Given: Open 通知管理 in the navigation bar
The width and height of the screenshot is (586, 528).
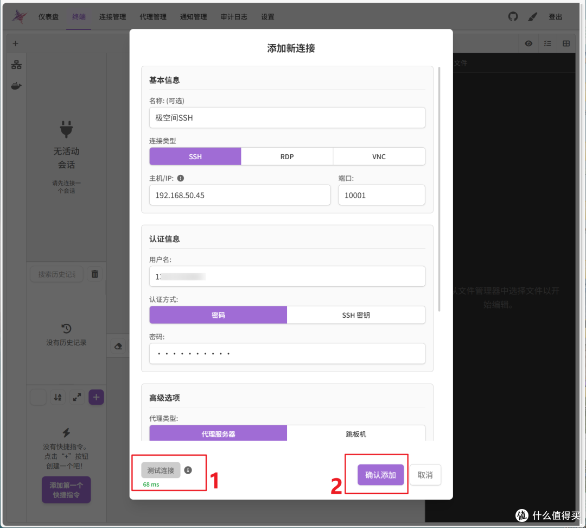Looking at the screenshot, I should (193, 17).
